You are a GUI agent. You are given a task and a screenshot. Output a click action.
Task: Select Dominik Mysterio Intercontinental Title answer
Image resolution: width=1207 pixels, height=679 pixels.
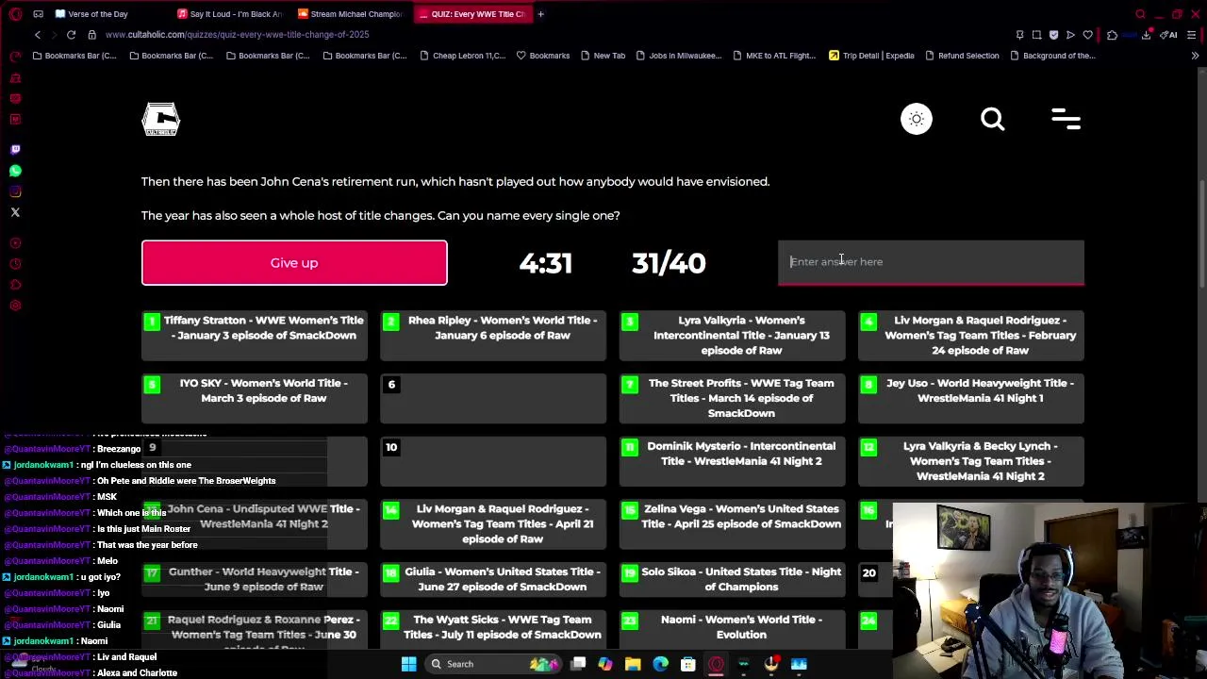point(733,462)
